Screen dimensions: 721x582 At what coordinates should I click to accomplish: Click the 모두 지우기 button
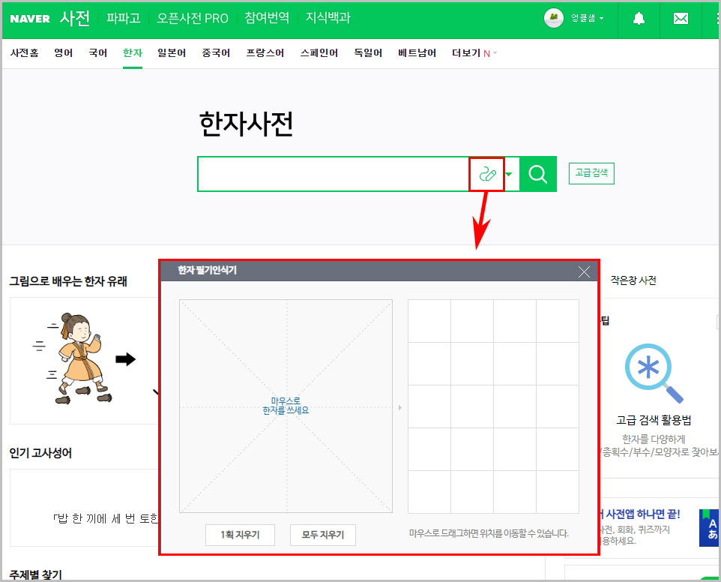pos(323,535)
